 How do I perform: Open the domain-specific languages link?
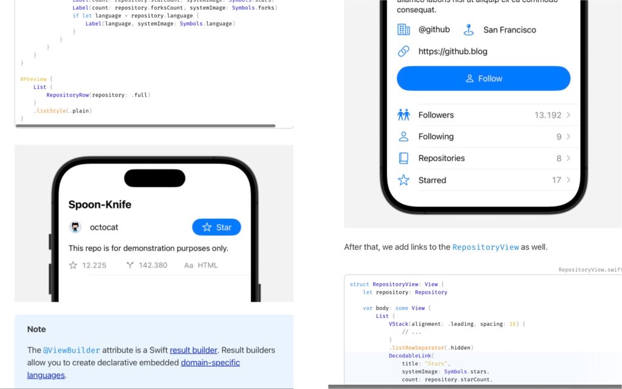coord(133,369)
